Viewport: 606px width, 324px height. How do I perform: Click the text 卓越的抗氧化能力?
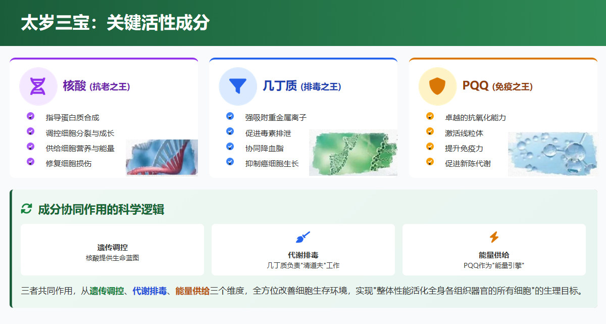coord(475,118)
